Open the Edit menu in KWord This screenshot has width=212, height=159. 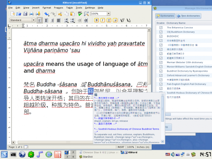click(x=18, y=8)
